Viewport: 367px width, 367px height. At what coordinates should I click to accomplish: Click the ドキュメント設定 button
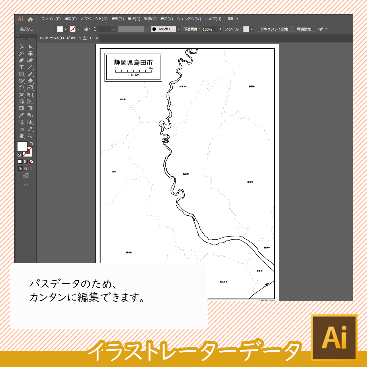(274, 29)
